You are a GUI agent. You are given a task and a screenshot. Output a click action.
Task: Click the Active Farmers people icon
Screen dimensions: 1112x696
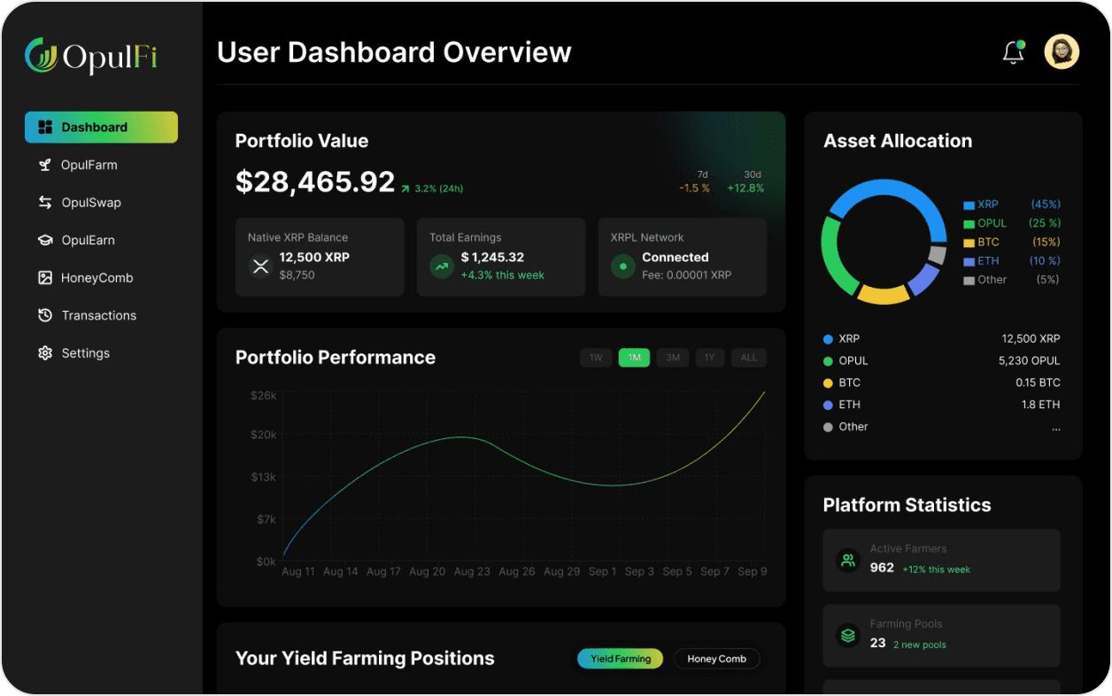coord(848,561)
